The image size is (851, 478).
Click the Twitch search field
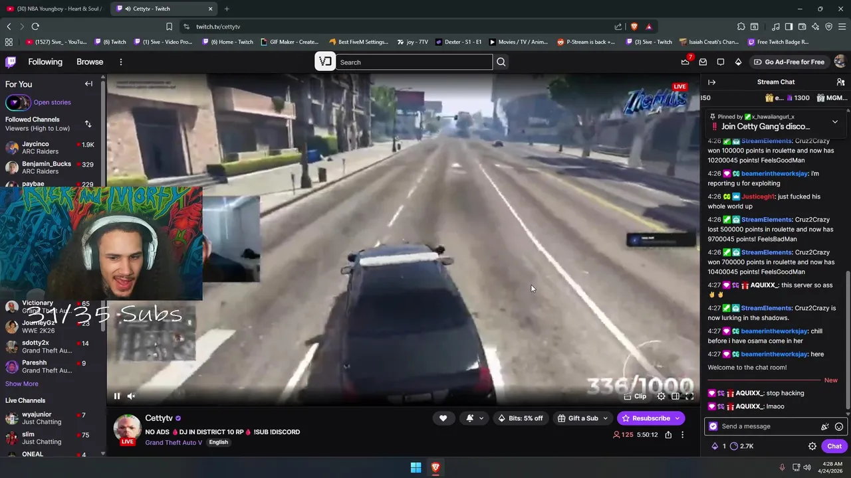coord(414,62)
